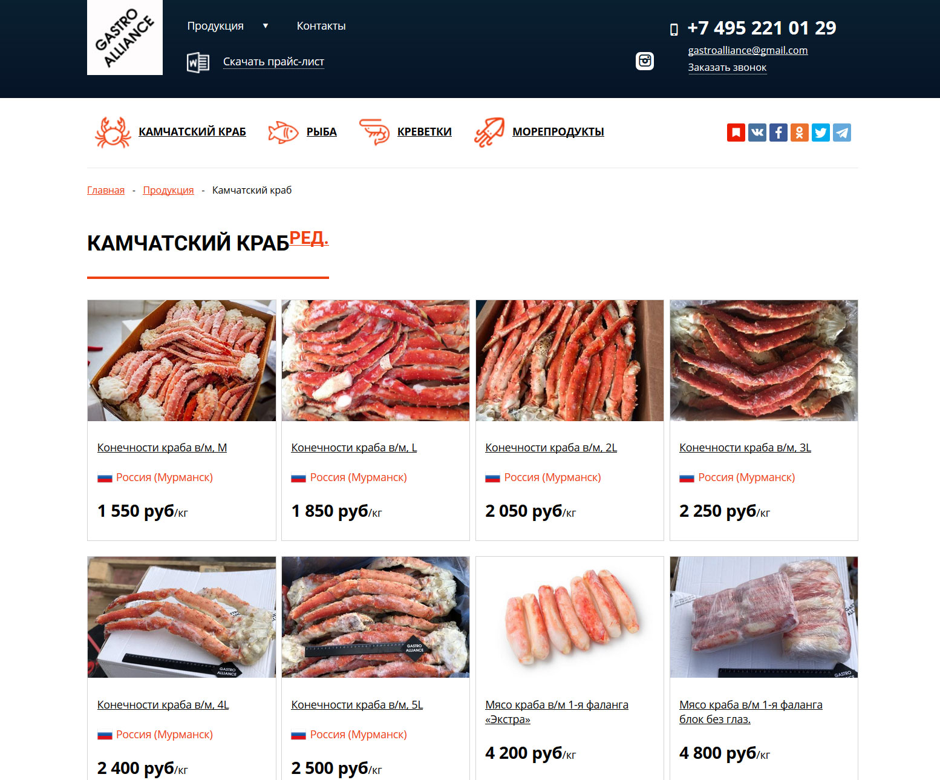This screenshot has height=780, width=940.
Task: Go to Главная breadcrumb
Action: coord(106,190)
